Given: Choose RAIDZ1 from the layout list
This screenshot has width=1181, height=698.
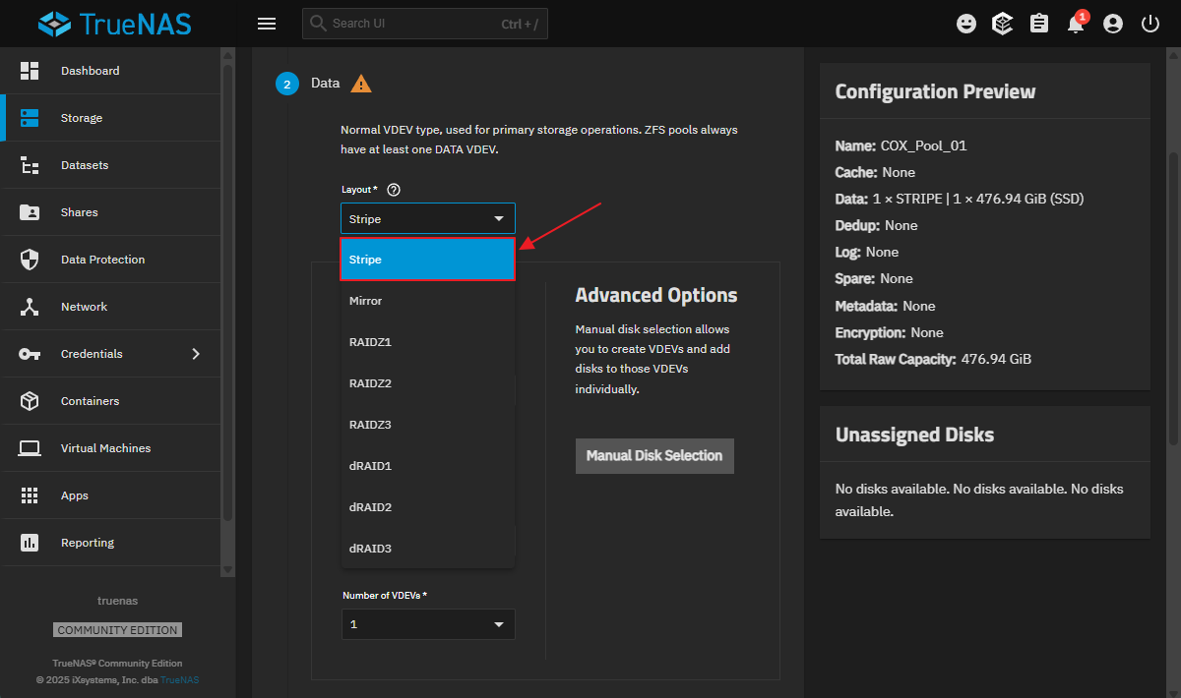Looking at the screenshot, I should pos(428,342).
